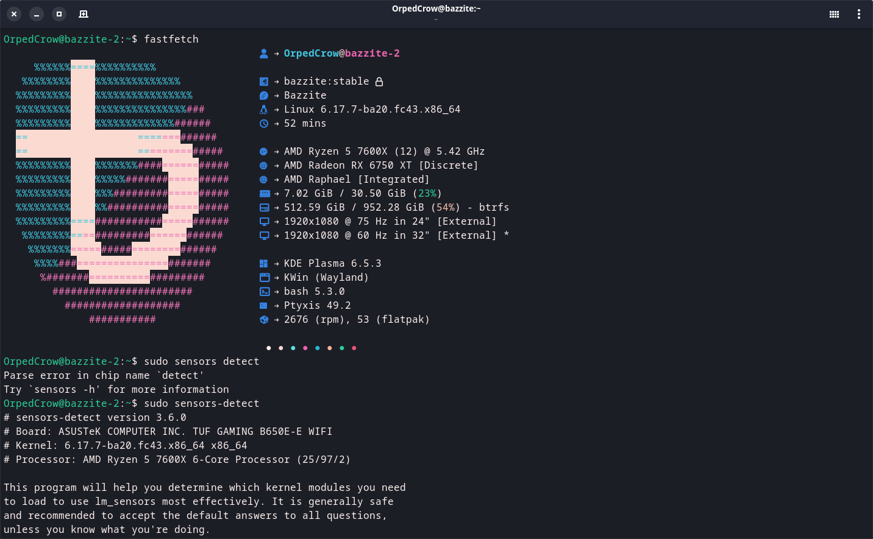873x539 pixels.
Task: Click the CPU icon beside AMD Ryzen 5
Action: [x=264, y=152]
